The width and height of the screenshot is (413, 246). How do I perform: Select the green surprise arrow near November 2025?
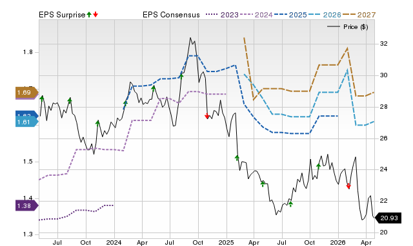[318, 166]
